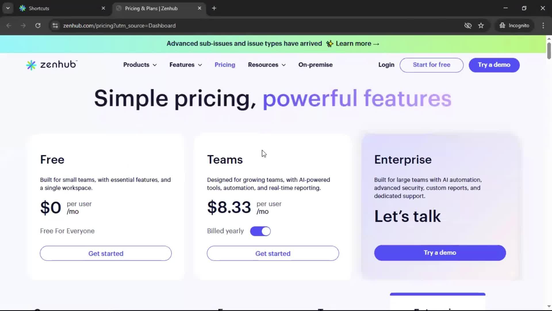Click the Incognito profile indicator
The height and width of the screenshot is (311, 552).
514,26
